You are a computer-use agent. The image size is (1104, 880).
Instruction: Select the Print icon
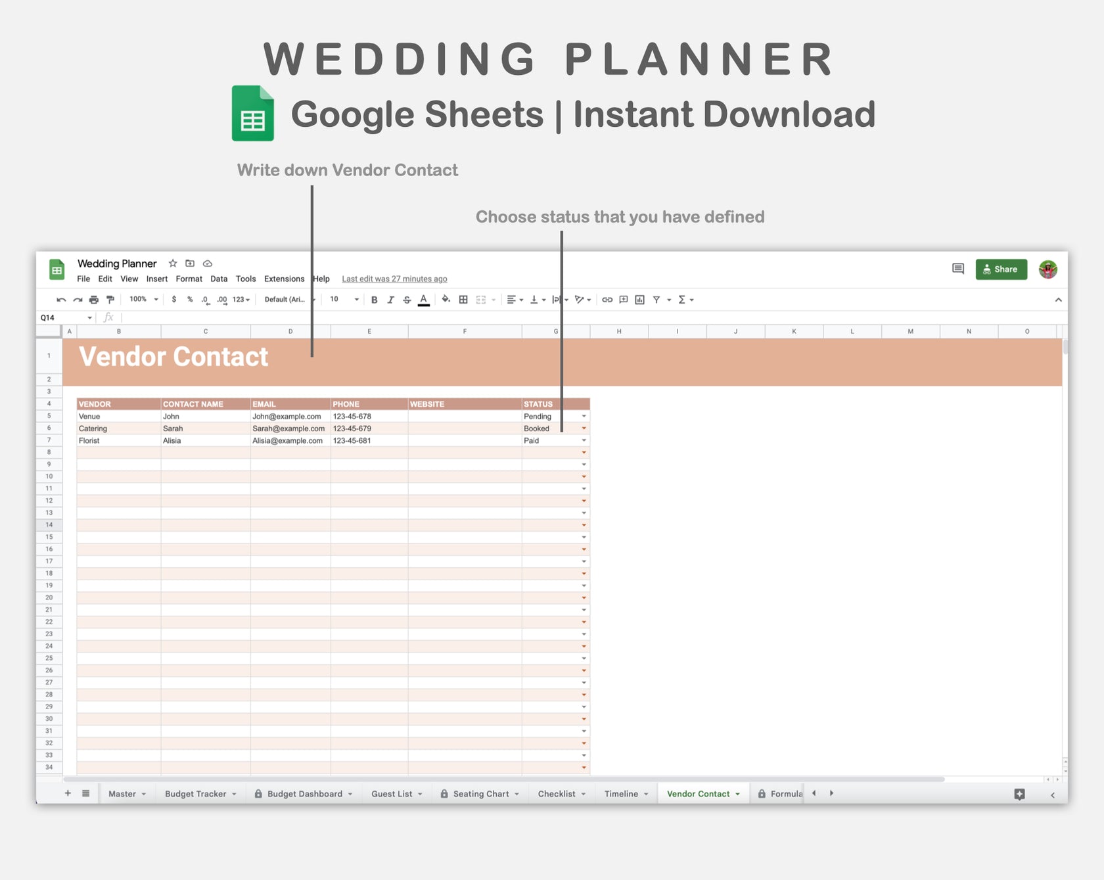pyautogui.click(x=94, y=299)
